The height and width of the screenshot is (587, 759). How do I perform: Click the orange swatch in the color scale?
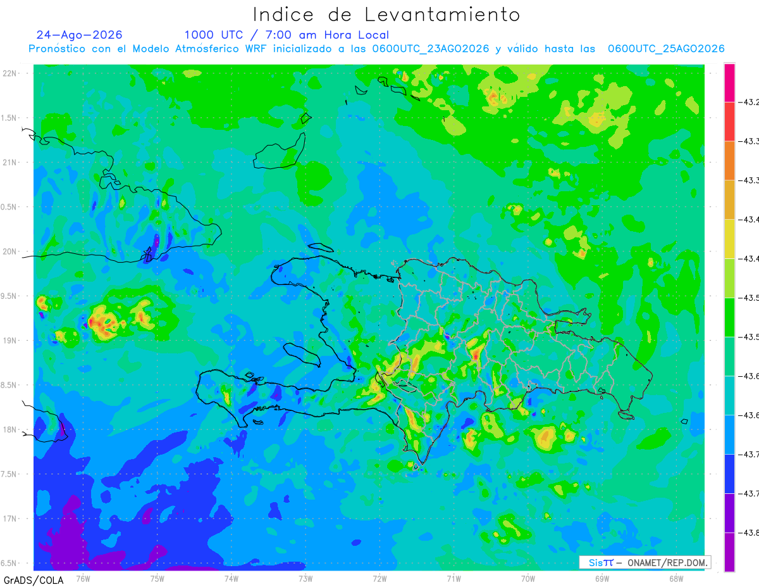[729, 161]
